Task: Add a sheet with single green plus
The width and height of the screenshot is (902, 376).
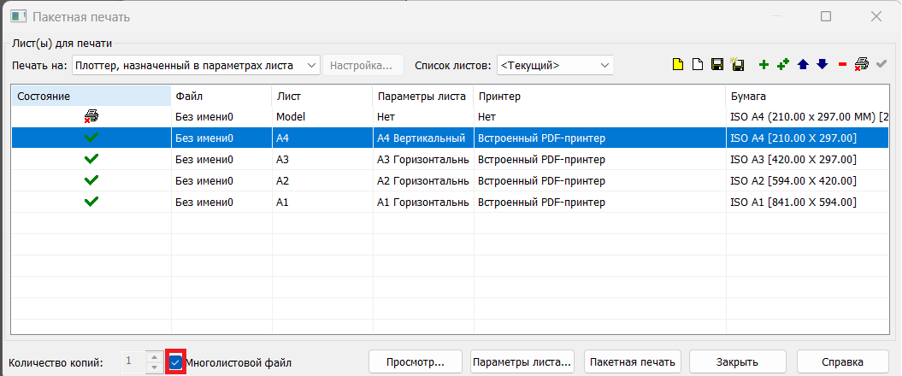Action: pyautogui.click(x=763, y=65)
